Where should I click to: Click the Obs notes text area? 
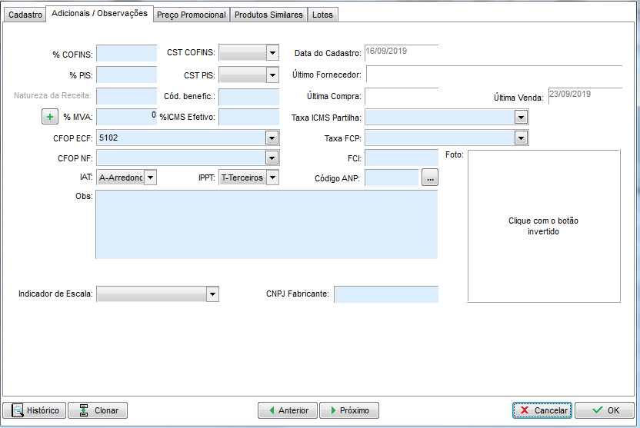click(266, 224)
